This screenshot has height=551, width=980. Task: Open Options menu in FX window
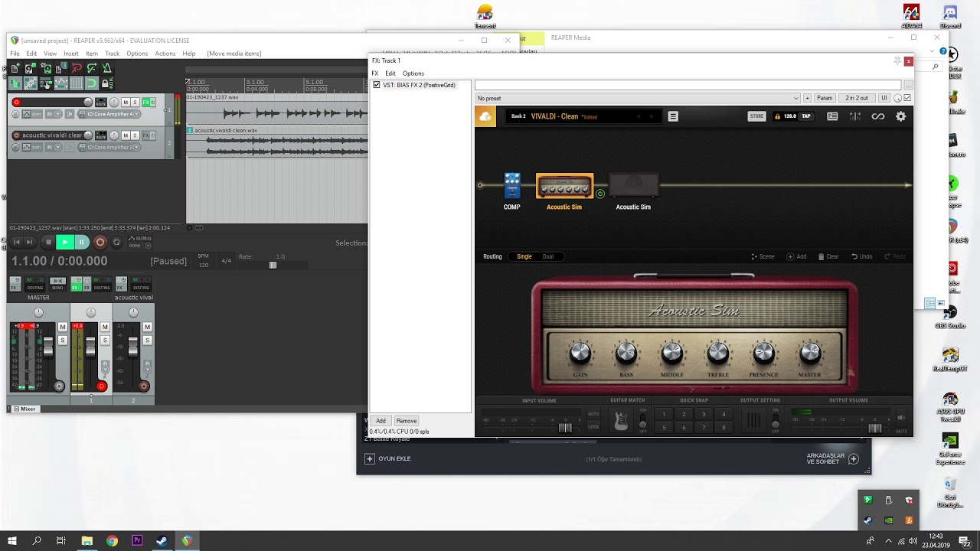(x=413, y=73)
